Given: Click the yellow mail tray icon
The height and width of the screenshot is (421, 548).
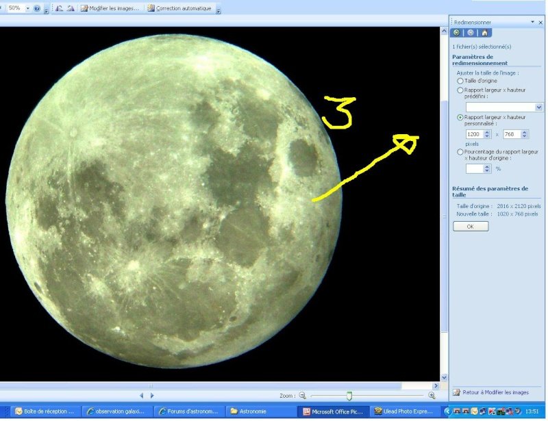Looking at the screenshot, I should click(474, 411).
